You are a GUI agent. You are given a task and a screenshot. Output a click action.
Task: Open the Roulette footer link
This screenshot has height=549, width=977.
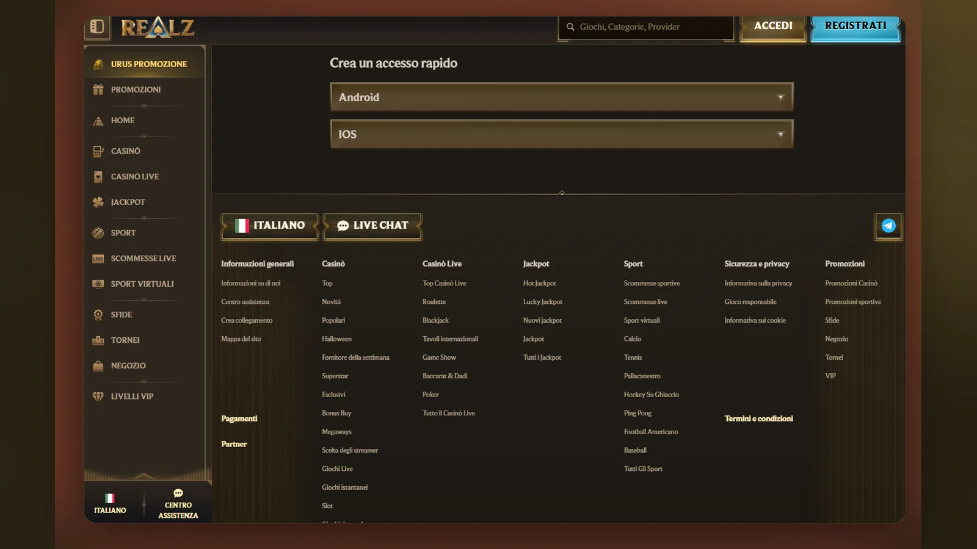434,302
